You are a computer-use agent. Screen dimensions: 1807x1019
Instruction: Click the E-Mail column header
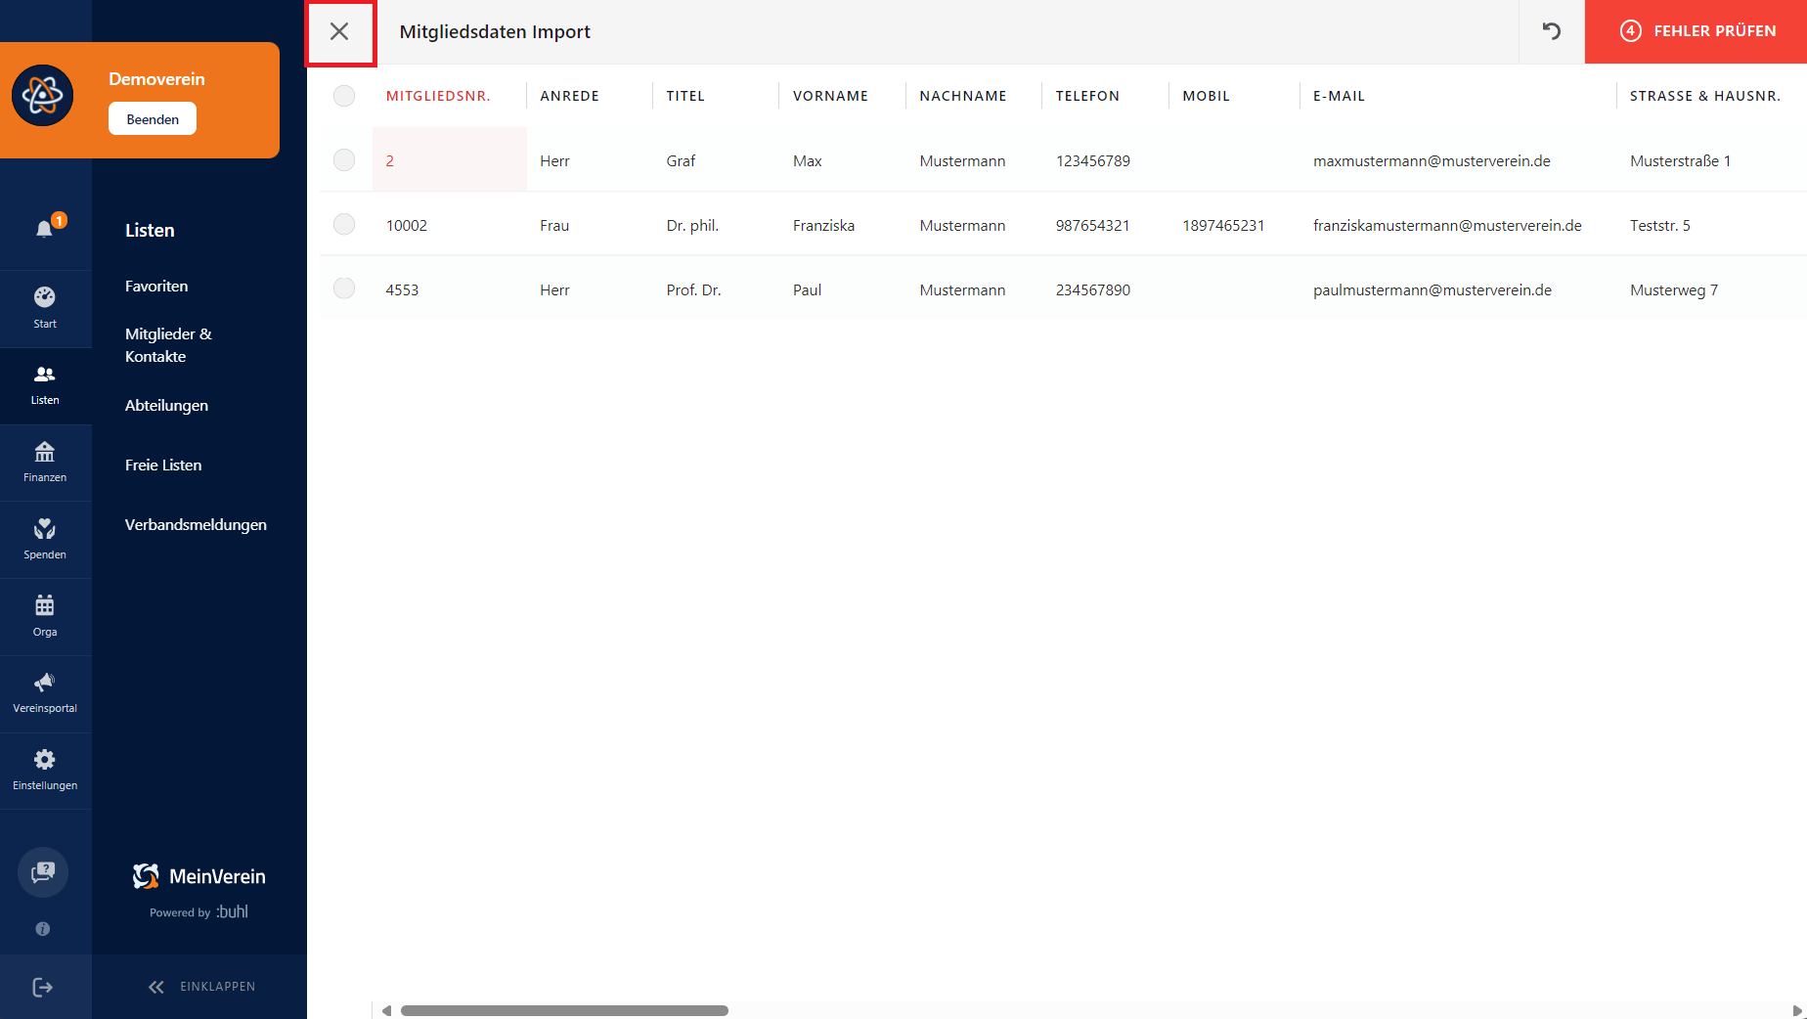click(1339, 96)
